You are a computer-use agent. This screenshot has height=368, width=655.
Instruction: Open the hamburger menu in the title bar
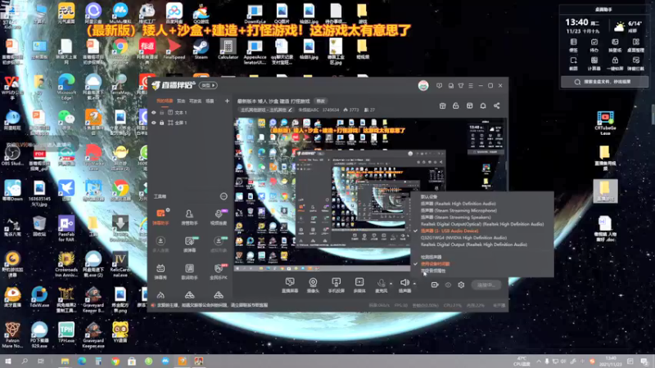tap(471, 86)
